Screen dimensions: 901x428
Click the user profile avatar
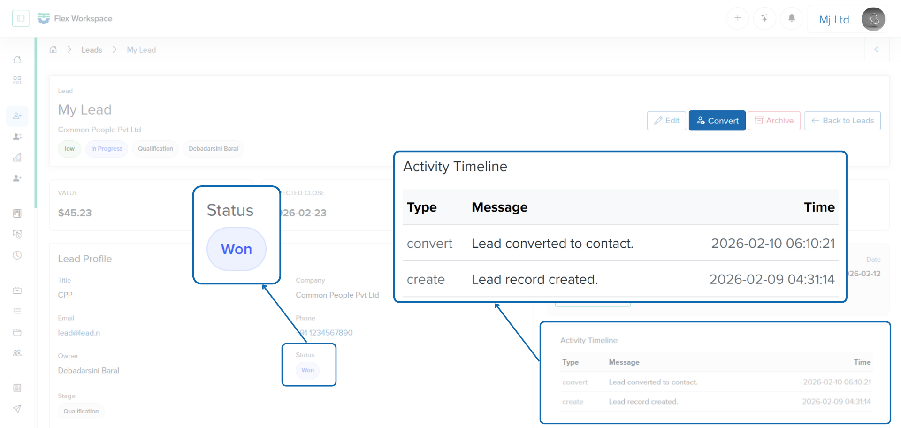click(873, 19)
